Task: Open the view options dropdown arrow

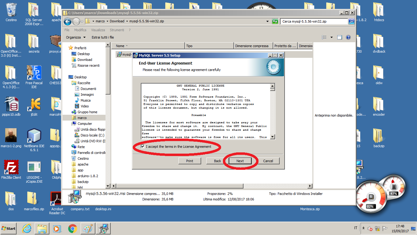Action: pyautogui.click(x=331, y=37)
